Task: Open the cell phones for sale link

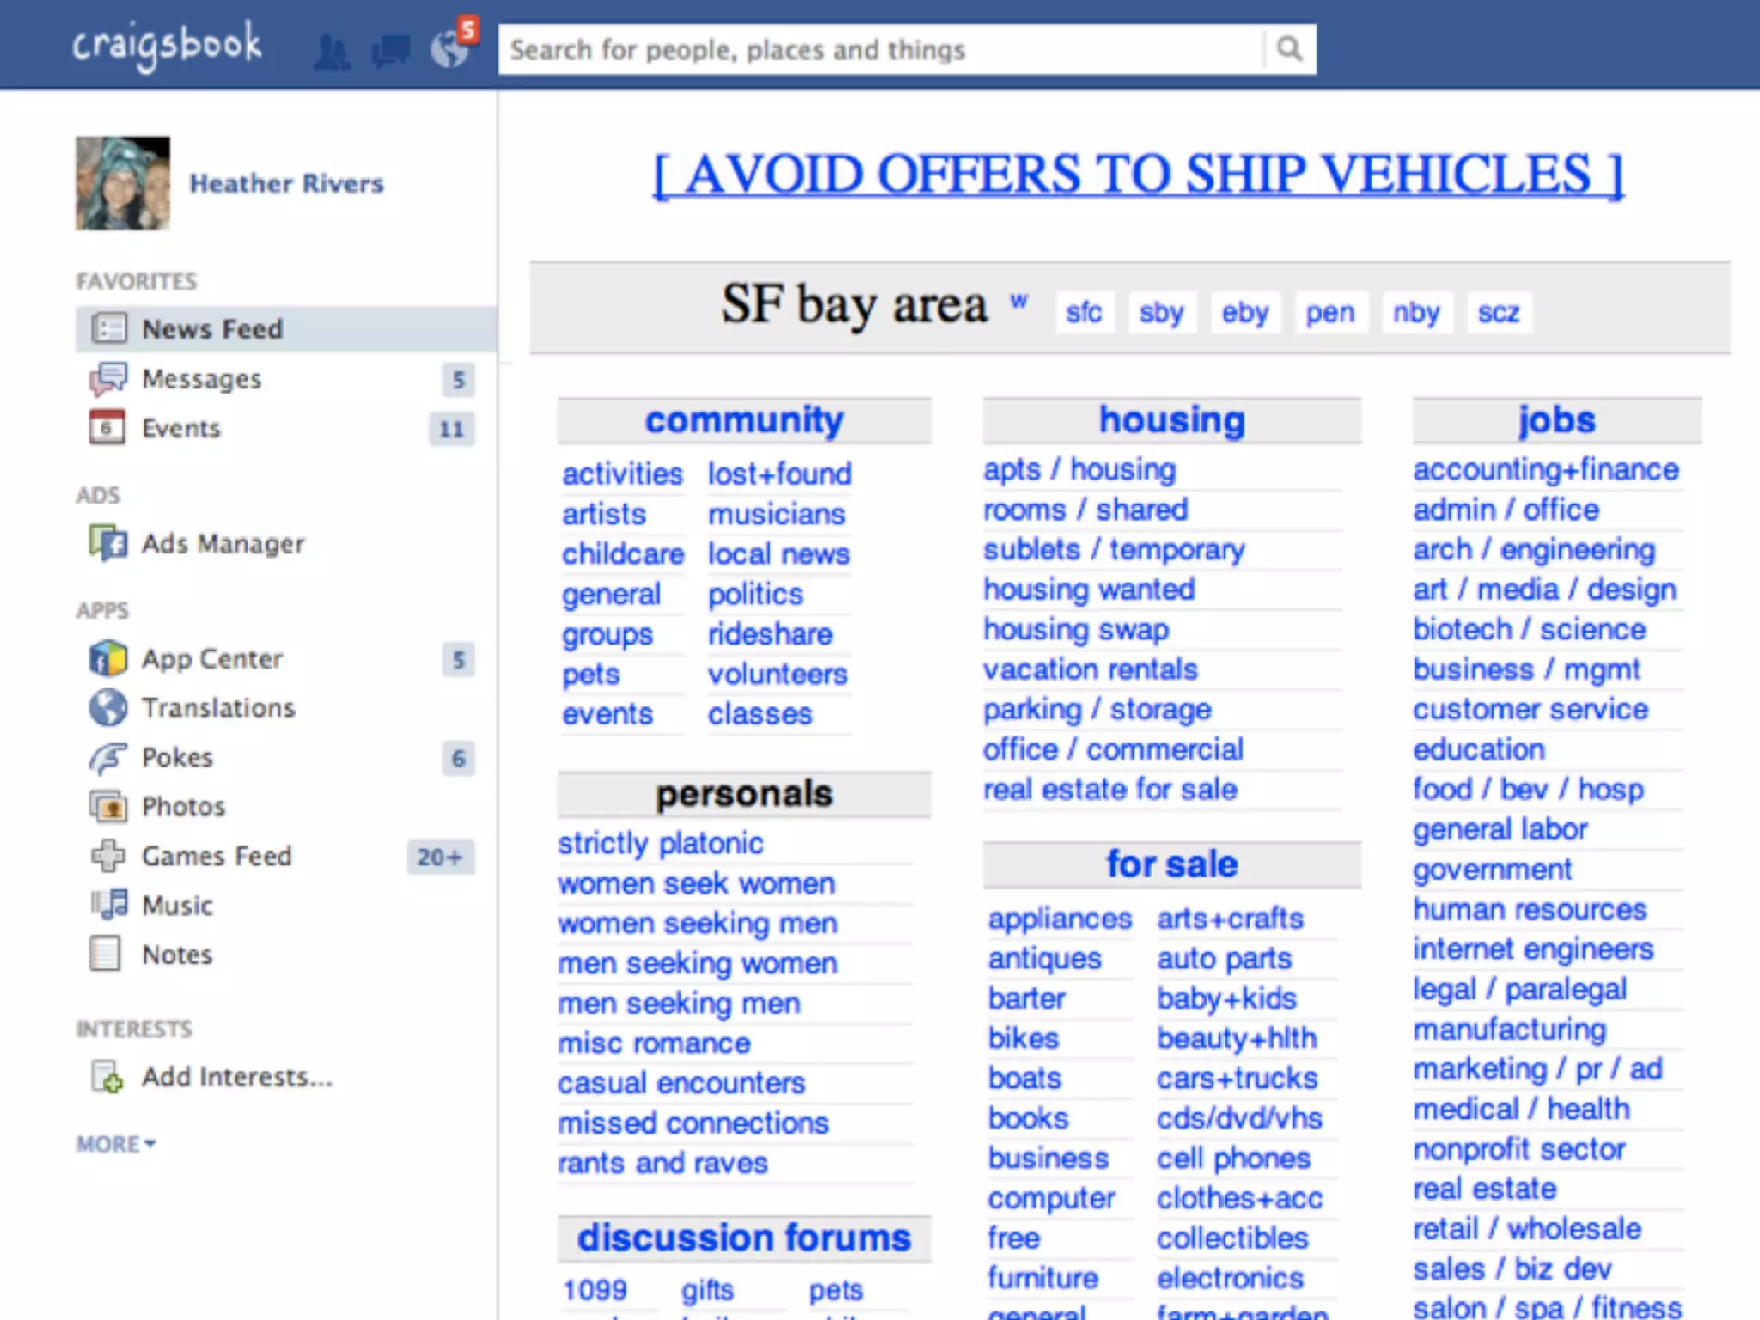Action: (1233, 1158)
